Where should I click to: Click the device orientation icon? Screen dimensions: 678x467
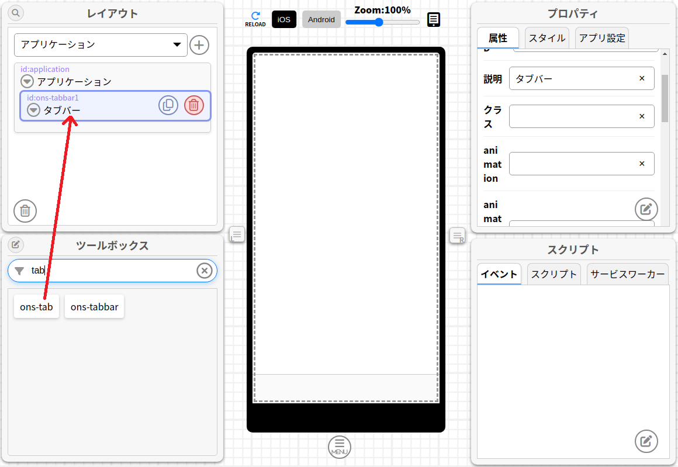click(x=434, y=20)
